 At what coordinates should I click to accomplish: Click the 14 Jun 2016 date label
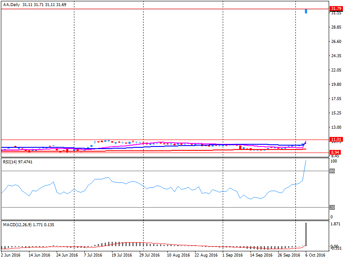39,255
